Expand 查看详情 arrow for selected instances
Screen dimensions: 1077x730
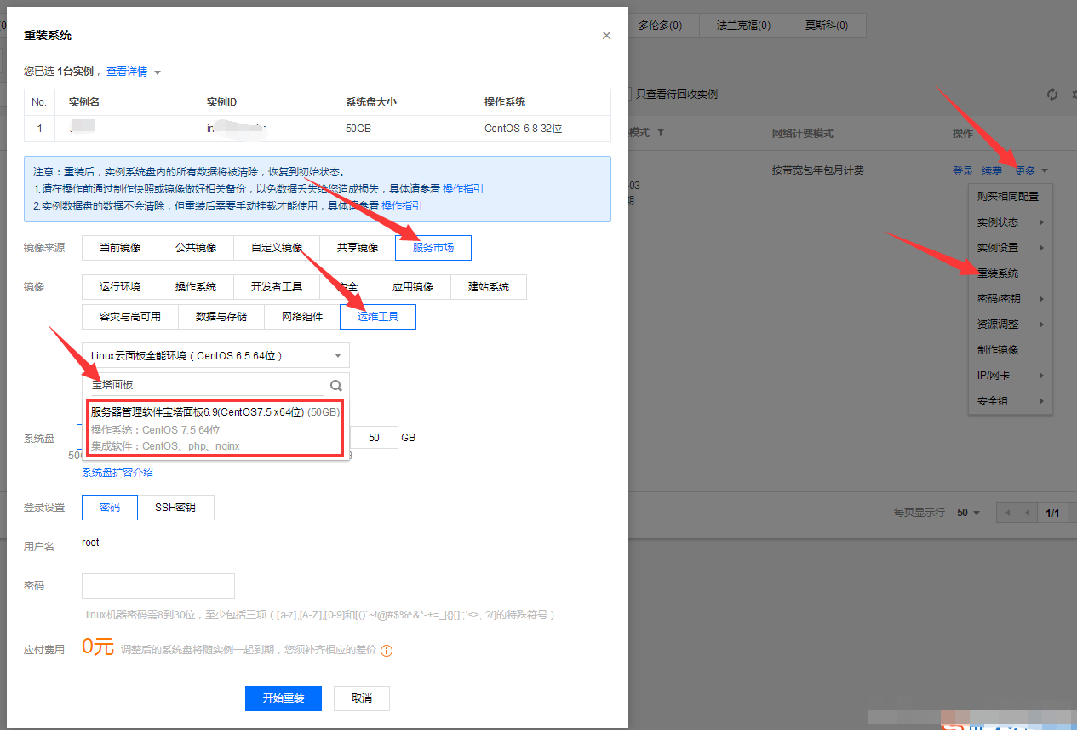pos(158,72)
